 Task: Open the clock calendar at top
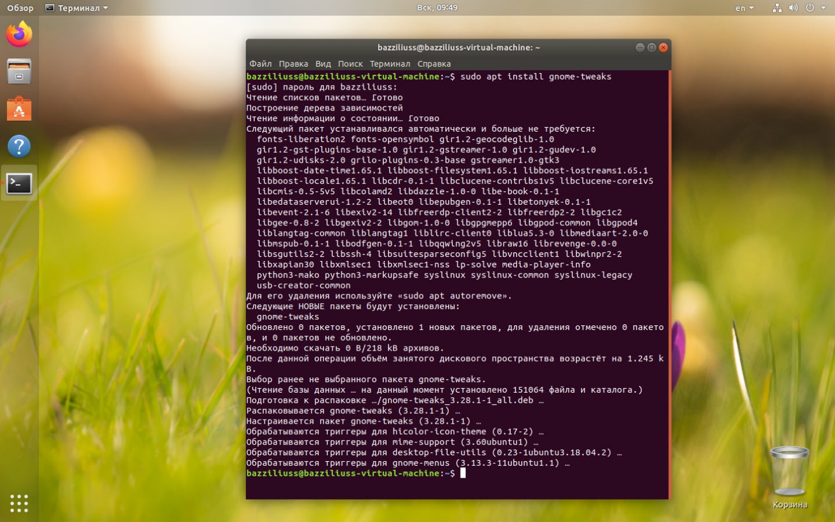tap(437, 8)
